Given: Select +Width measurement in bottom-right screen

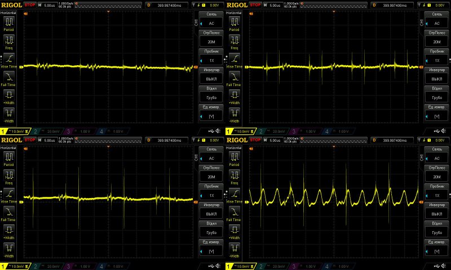Looking at the screenshot, I should (235, 232).
